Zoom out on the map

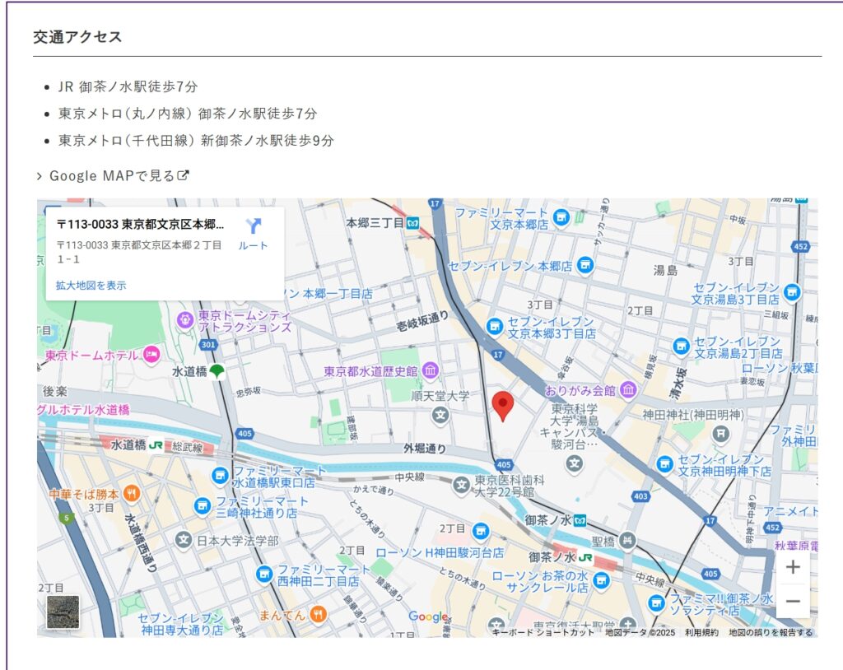[x=793, y=601]
